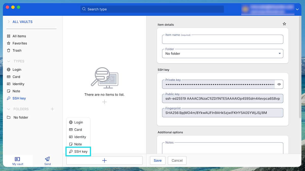The image size is (305, 171).
Task: Cancel editing the item
Action: pos(177,160)
